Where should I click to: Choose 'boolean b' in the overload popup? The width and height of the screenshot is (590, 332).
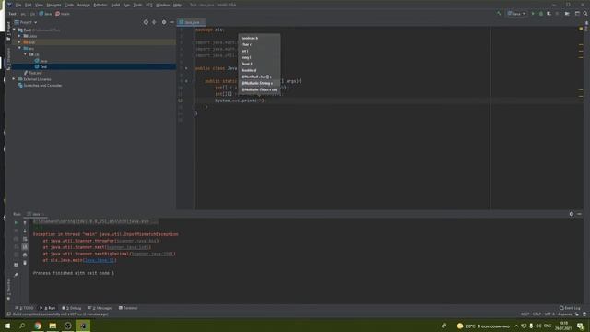(x=250, y=38)
